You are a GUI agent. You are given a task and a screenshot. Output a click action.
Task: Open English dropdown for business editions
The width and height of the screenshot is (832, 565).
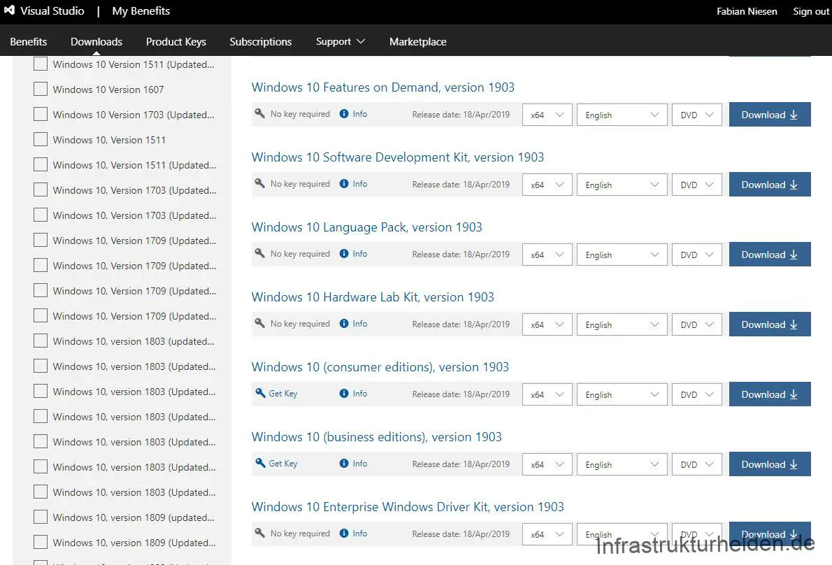622,464
